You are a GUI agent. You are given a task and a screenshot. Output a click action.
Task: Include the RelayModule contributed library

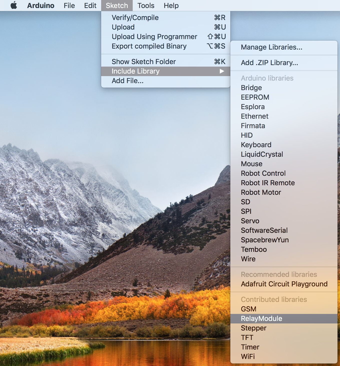[261, 318]
